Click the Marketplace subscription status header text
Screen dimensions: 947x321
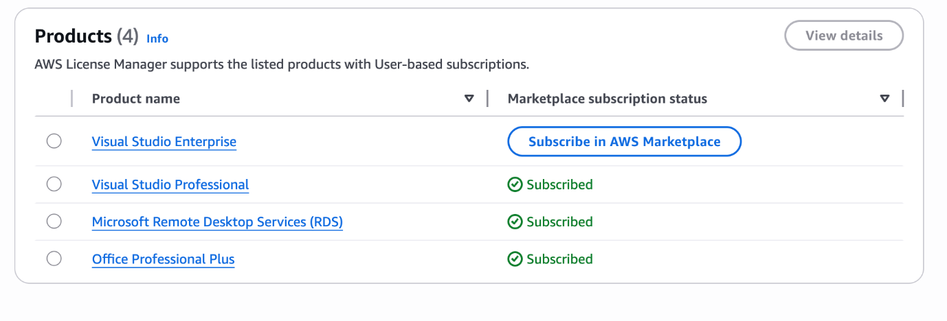tap(608, 99)
